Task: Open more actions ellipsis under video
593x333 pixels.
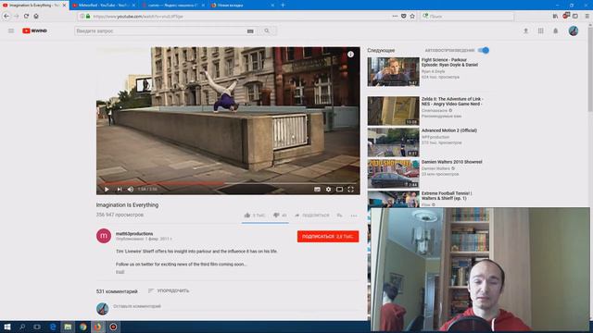Action: pos(354,216)
